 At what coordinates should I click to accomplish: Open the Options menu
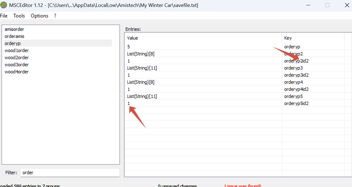(39, 16)
